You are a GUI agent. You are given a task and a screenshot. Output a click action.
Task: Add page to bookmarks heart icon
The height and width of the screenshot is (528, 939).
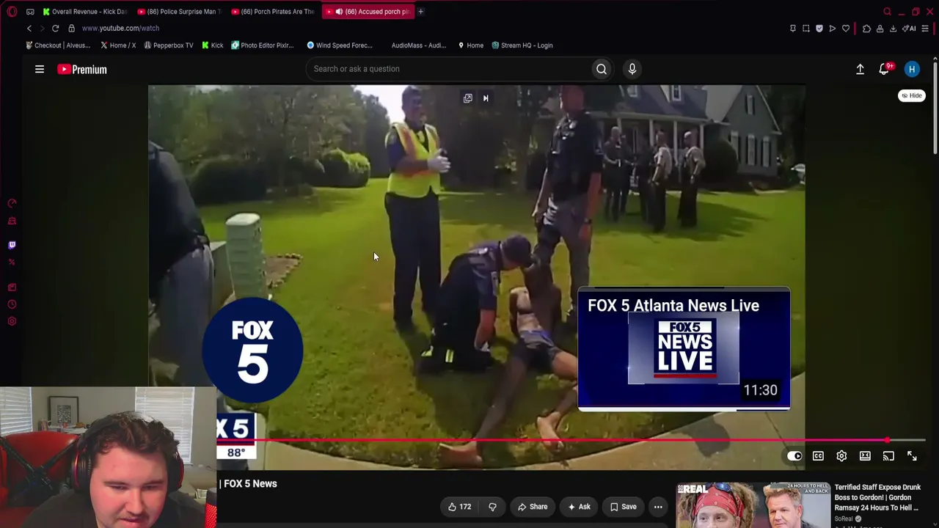(x=846, y=28)
